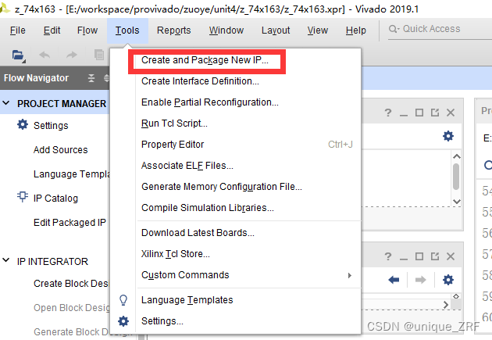Screen dimensions: 492x340
Task: Float the lower panel window
Action: click(x=435, y=256)
